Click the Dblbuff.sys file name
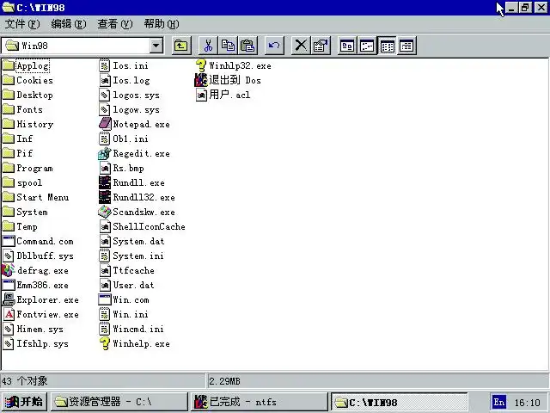The image size is (550, 413). (x=46, y=256)
